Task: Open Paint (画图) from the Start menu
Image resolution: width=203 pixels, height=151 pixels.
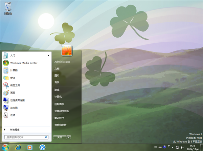Action: [x=13, y=92]
